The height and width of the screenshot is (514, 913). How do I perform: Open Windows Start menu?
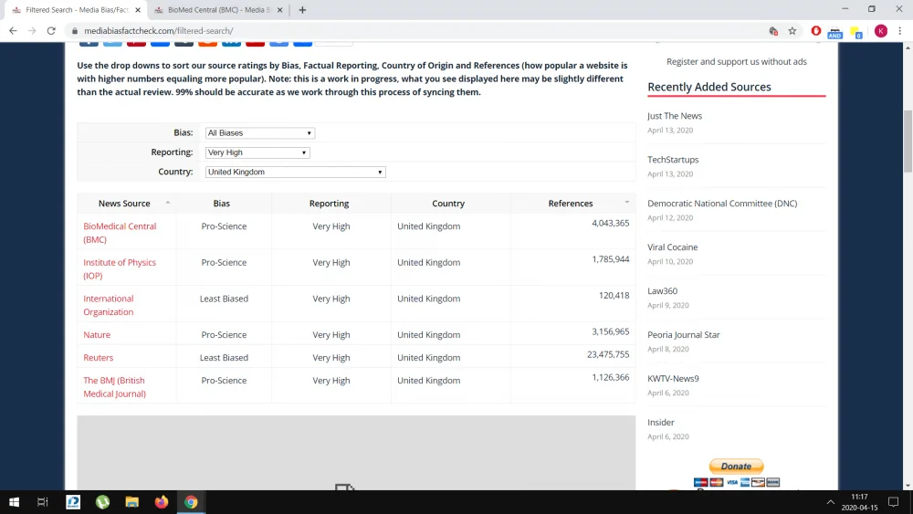(x=14, y=502)
